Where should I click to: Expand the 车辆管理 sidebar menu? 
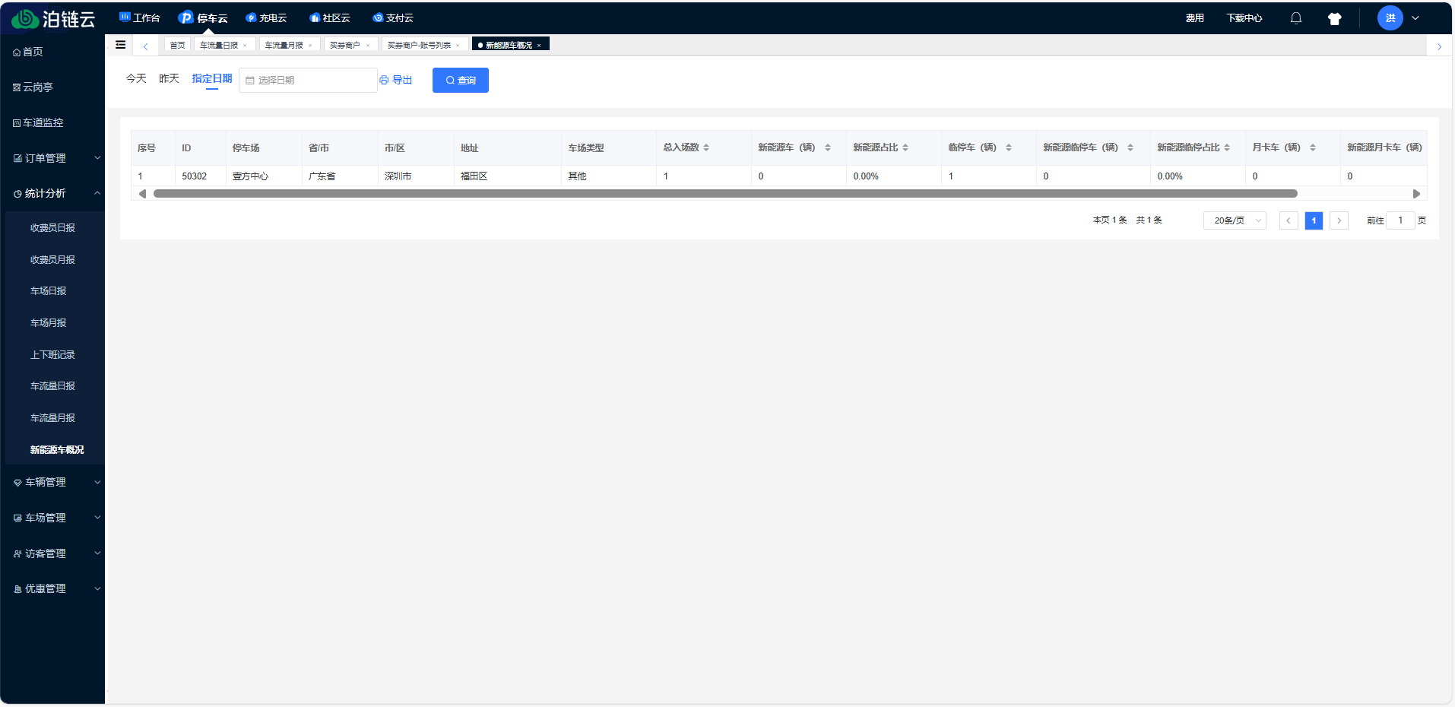pos(52,482)
